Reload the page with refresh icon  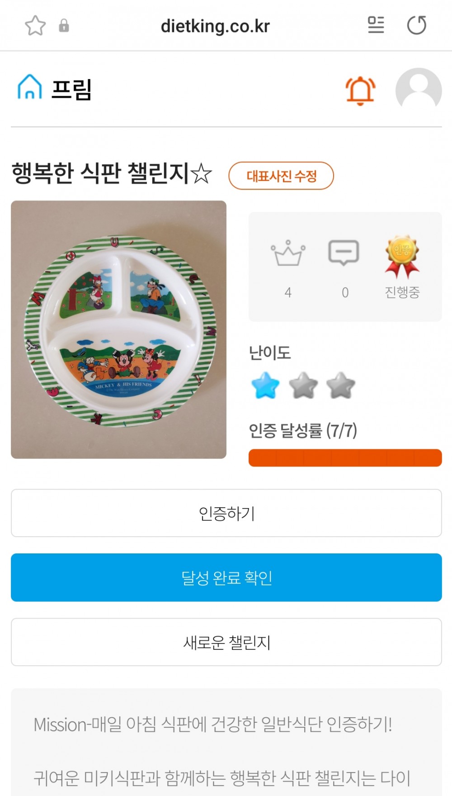tap(416, 25)
